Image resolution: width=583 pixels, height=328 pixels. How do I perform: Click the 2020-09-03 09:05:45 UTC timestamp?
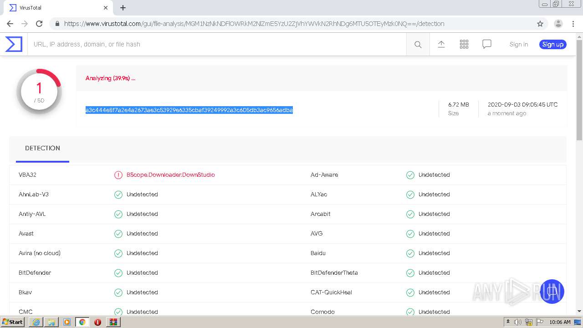(x=522, y=105)
